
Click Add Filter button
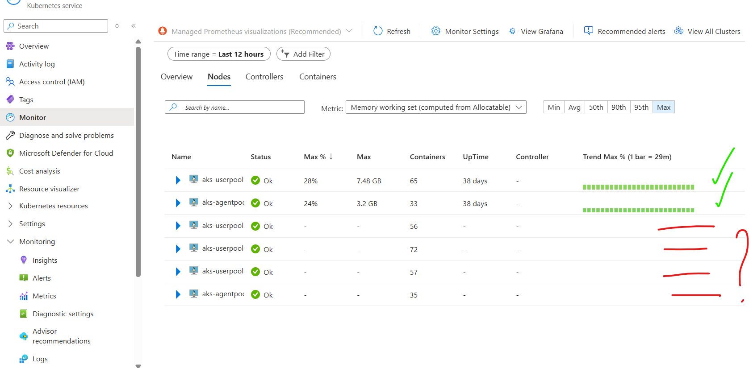(x=303, y=54)
